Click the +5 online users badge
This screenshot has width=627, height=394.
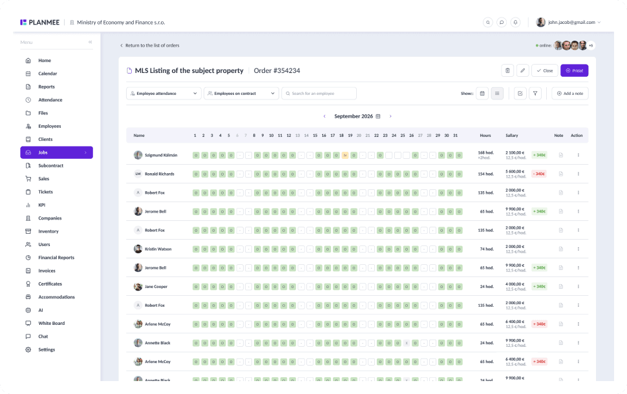pyautogui.click(x=591, y=46)
